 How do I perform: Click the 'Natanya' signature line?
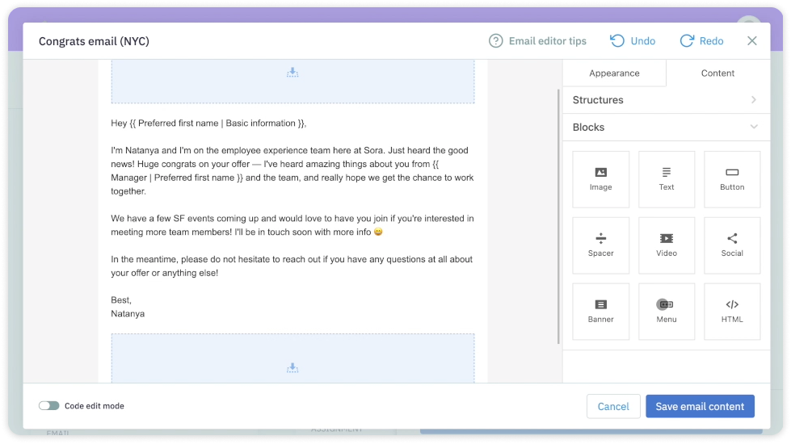(128, 313)
